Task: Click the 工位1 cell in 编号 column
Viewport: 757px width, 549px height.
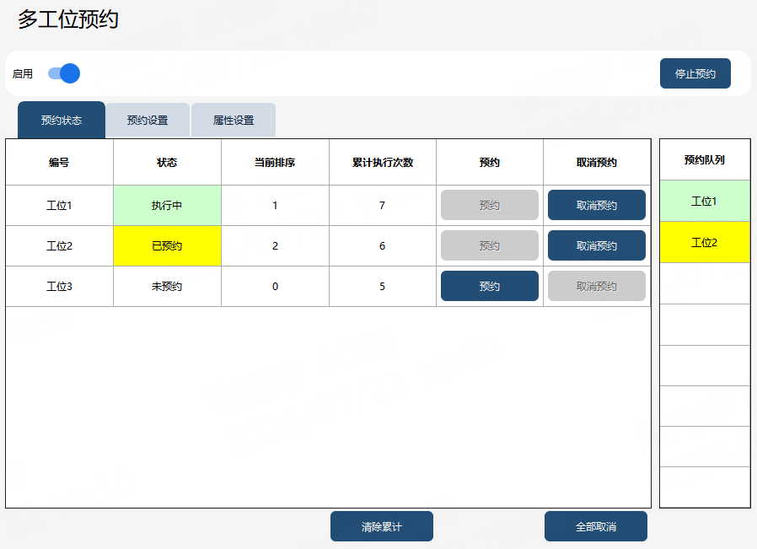Action: (x=59, y=205)
